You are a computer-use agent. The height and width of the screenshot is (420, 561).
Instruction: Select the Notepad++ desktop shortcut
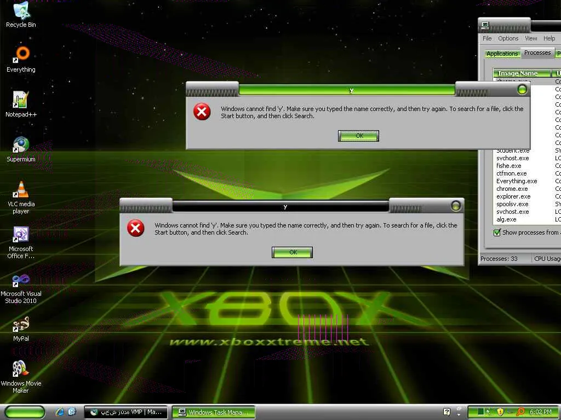[x=21, y=104]
